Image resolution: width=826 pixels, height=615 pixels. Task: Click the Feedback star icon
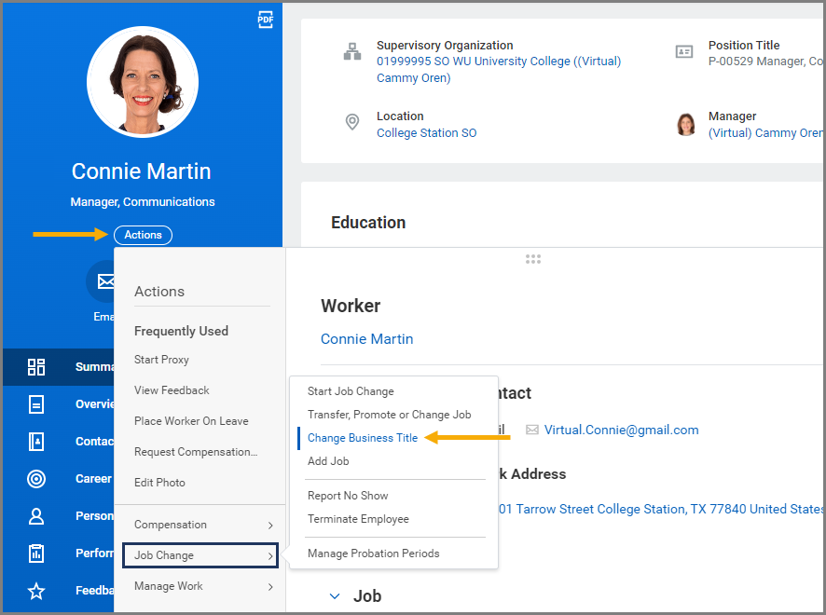tap(36, 591)
